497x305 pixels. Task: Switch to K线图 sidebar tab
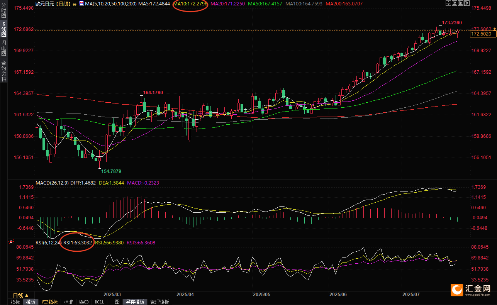coord(3,29)
